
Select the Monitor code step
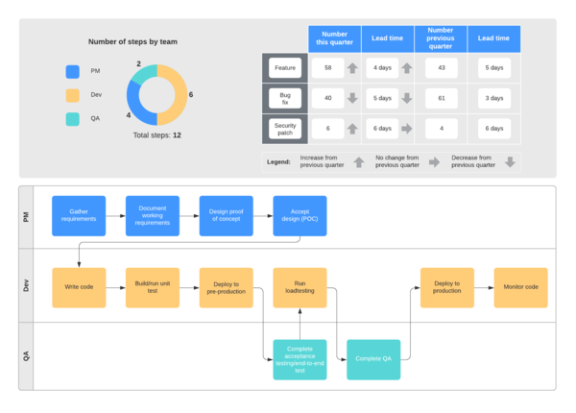click(520, 287)
